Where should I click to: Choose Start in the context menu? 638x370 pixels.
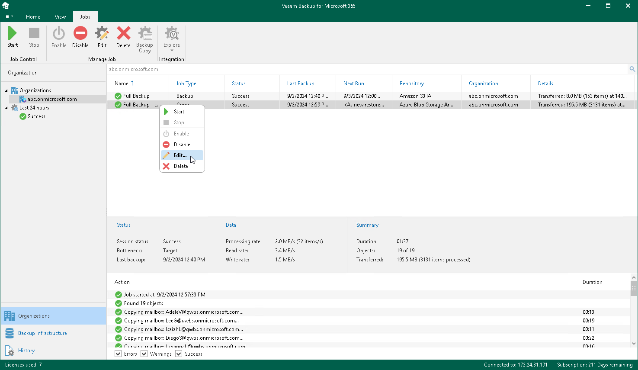(182, 112)
